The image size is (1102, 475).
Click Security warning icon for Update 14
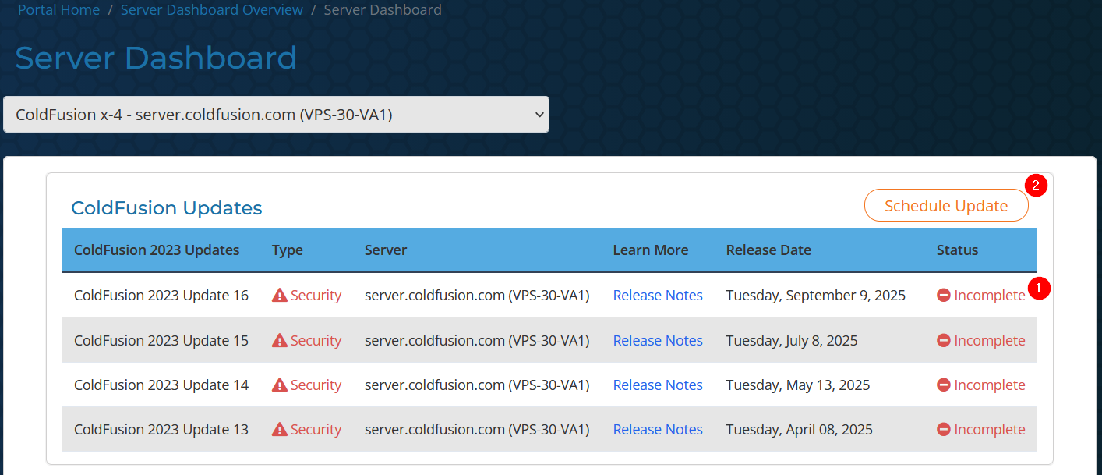[x=279, y=385]
